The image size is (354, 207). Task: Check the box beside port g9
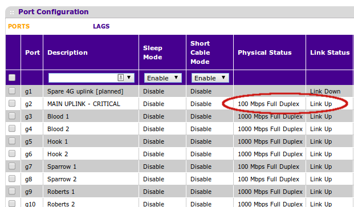[x=12, y=191]
